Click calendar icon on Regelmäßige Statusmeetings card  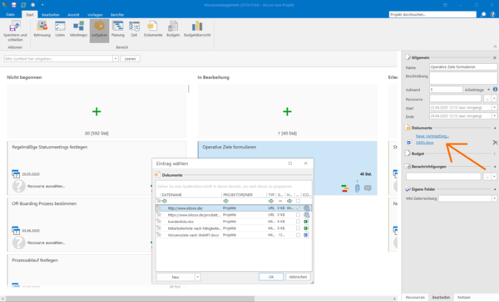click(x=16, y=173)
